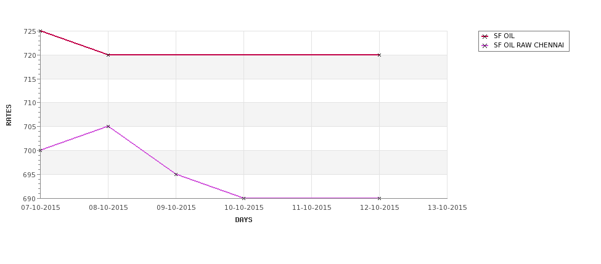Click the SF OIL legend marker icon
This screenshot has height=264, width=601.
485,36
